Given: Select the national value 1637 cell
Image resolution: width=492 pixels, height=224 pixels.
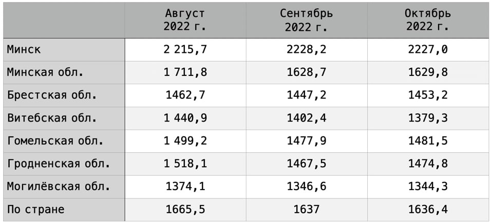Looking at the screenshot, I should coord(307,210).
